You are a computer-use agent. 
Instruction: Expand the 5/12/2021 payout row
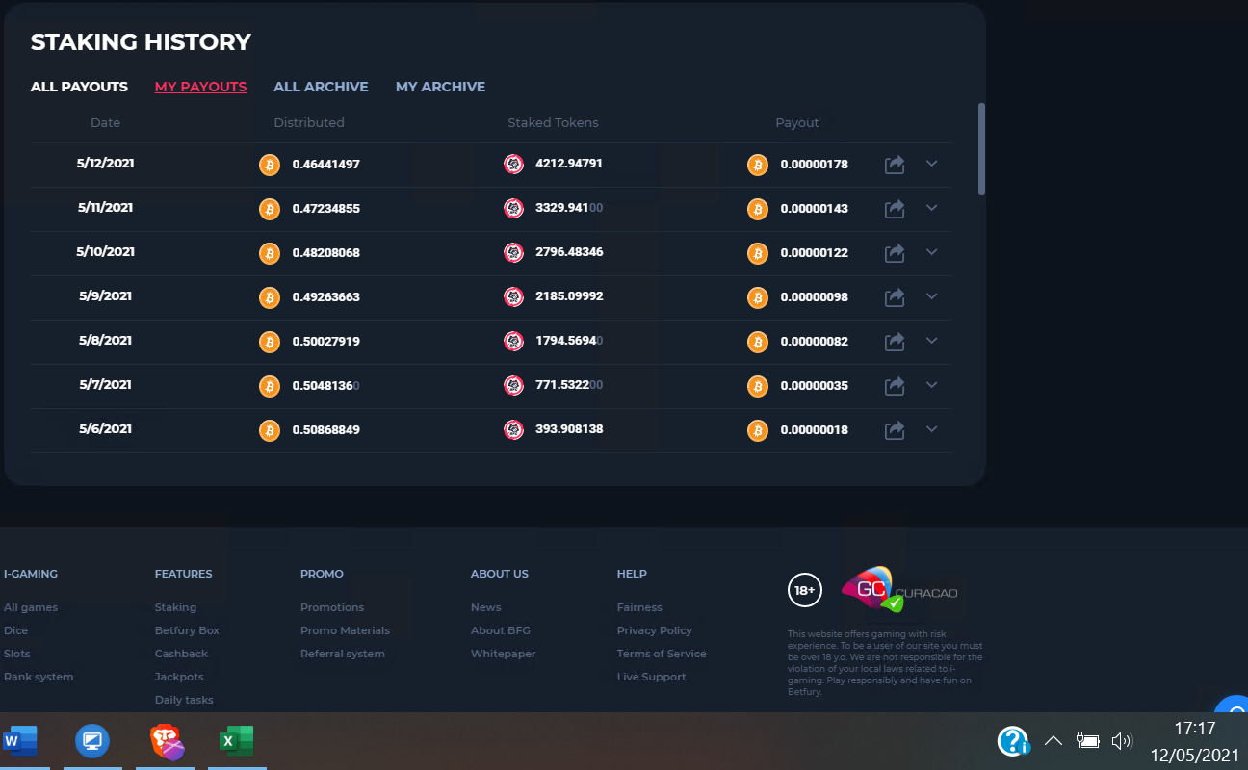pos(931,164)
